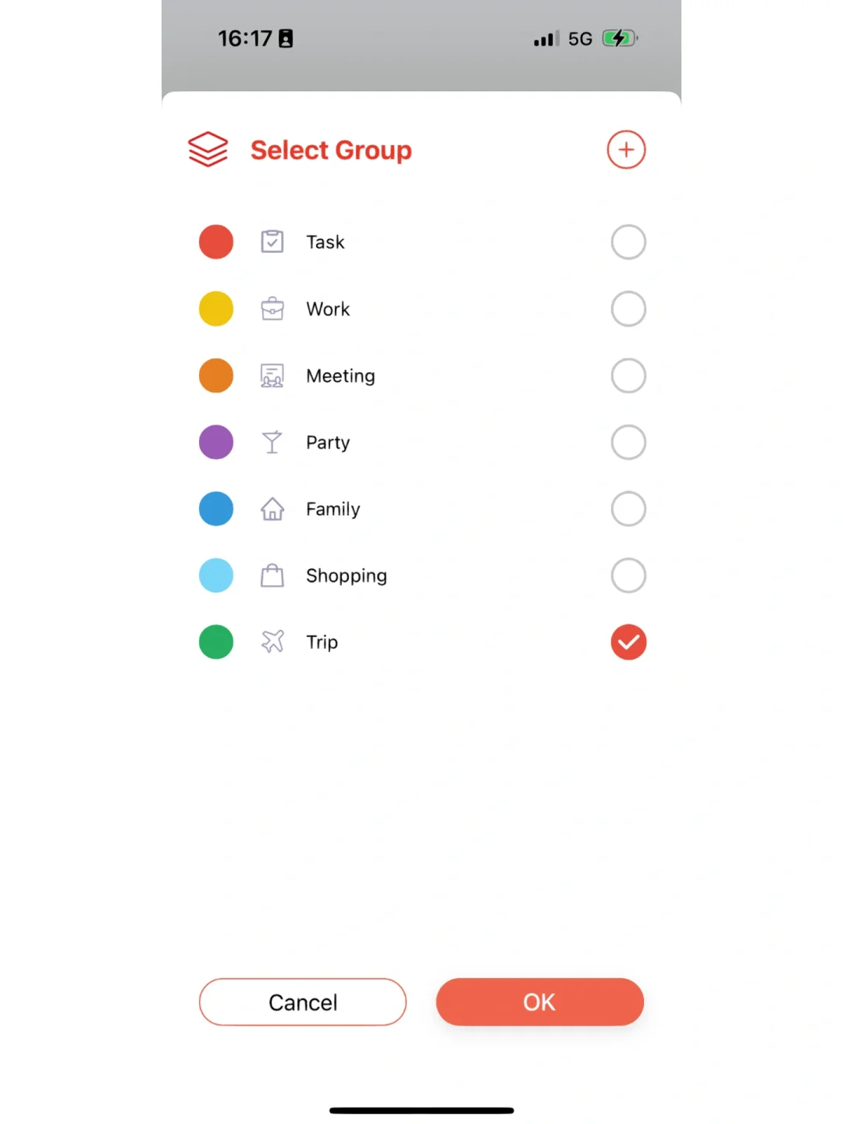Select the Party list item label
Image resolution: width=843 pixels, height=1124 pixels.
(x=328, y=443)
